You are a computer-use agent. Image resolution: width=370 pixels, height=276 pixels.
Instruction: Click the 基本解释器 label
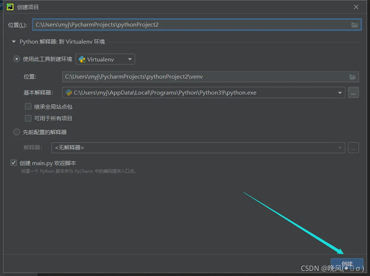(39, 93)
